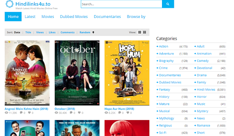Click the sort direction up arrow
Viewport: 234px width, 136px height.
[x=93, y=32]
